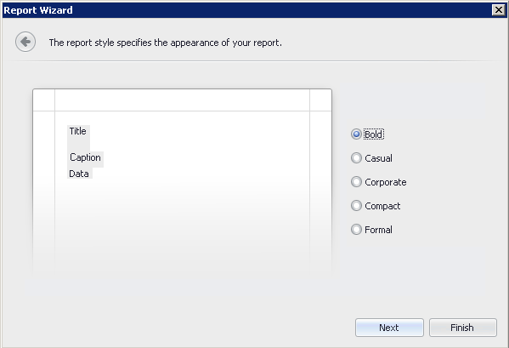
Task: Click the Caption sample in preview
Action: (85, 157)
